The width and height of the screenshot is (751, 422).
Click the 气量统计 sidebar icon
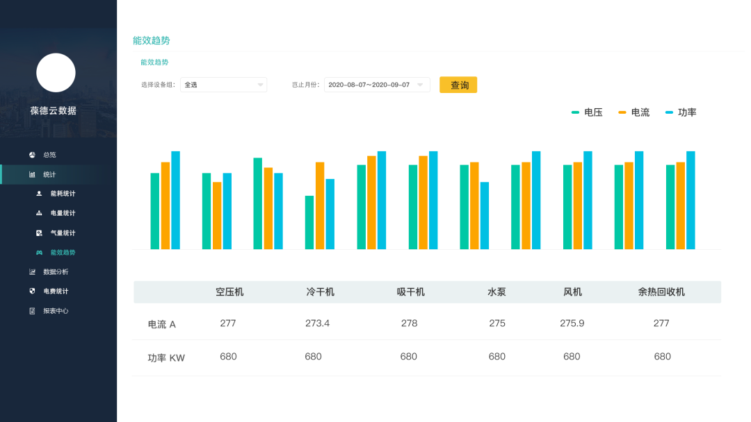tap(39, 233)
